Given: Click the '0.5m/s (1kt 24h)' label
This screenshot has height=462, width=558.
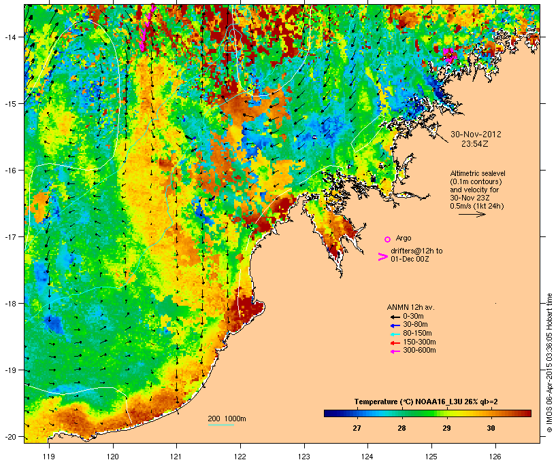Looking at the screenshot, I should 477,206.
